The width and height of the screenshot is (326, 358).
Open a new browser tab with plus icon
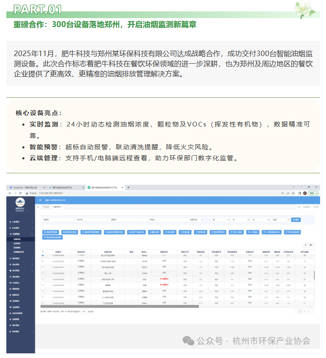pyautogui.click(x=128, y=187)
